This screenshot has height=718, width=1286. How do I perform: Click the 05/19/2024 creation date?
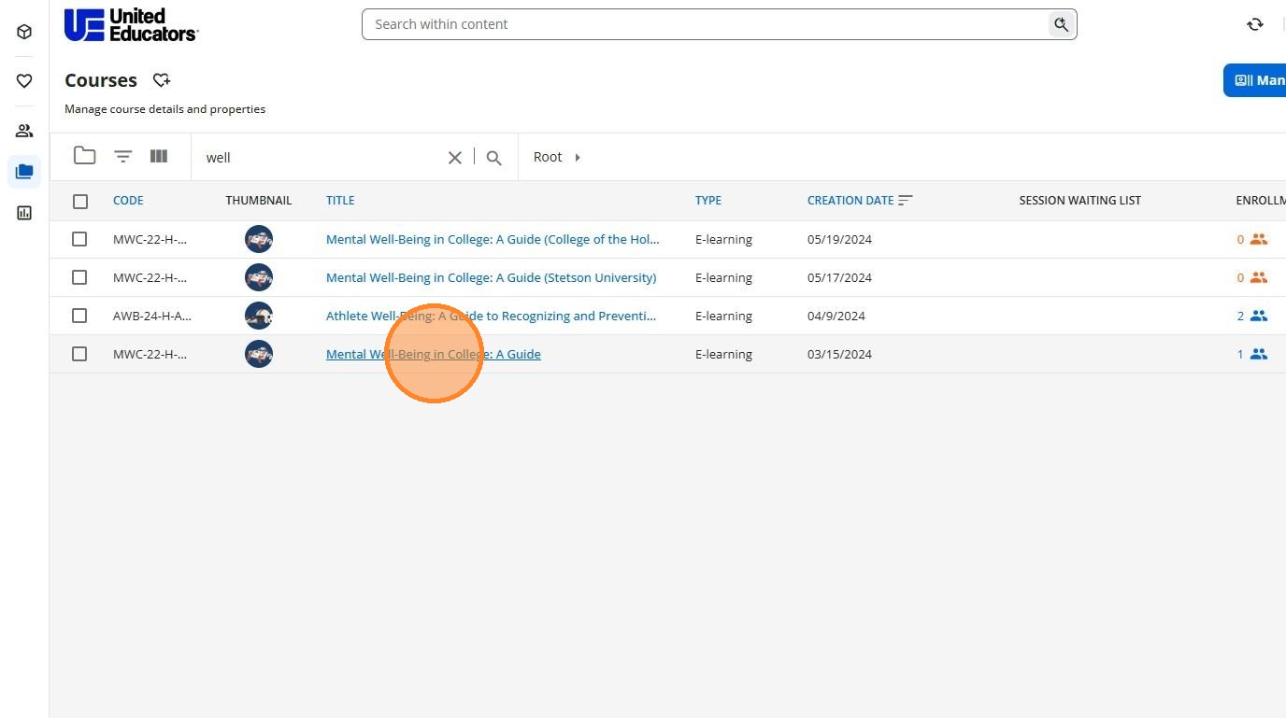[839, 239]
